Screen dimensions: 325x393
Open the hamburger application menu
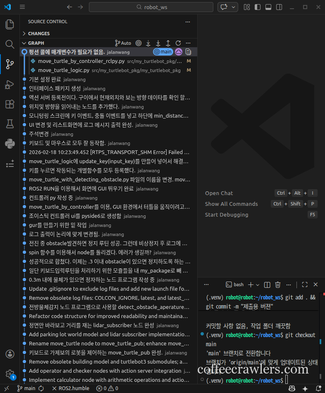pyautogui.click(x=22, y=7)
